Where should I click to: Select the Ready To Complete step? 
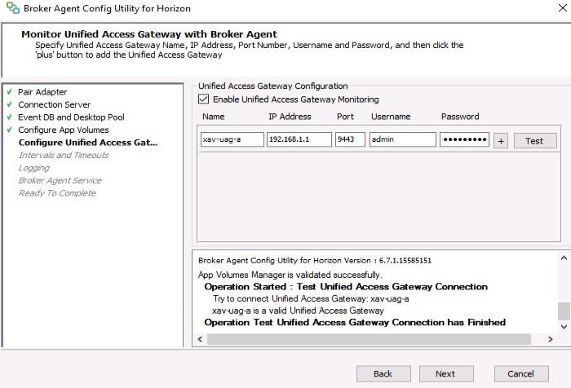click(57, 193)
